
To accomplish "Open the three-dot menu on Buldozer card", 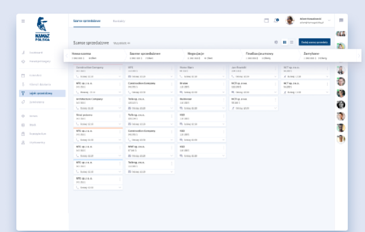I will [x=223, y=100].
